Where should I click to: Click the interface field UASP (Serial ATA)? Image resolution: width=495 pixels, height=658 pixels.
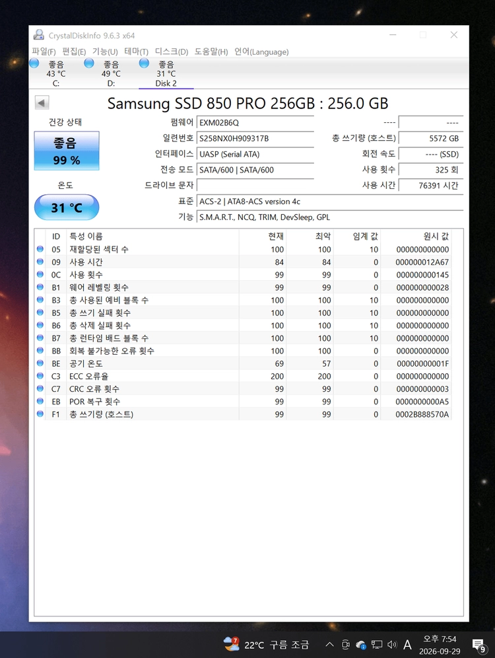tap(255, 154)
